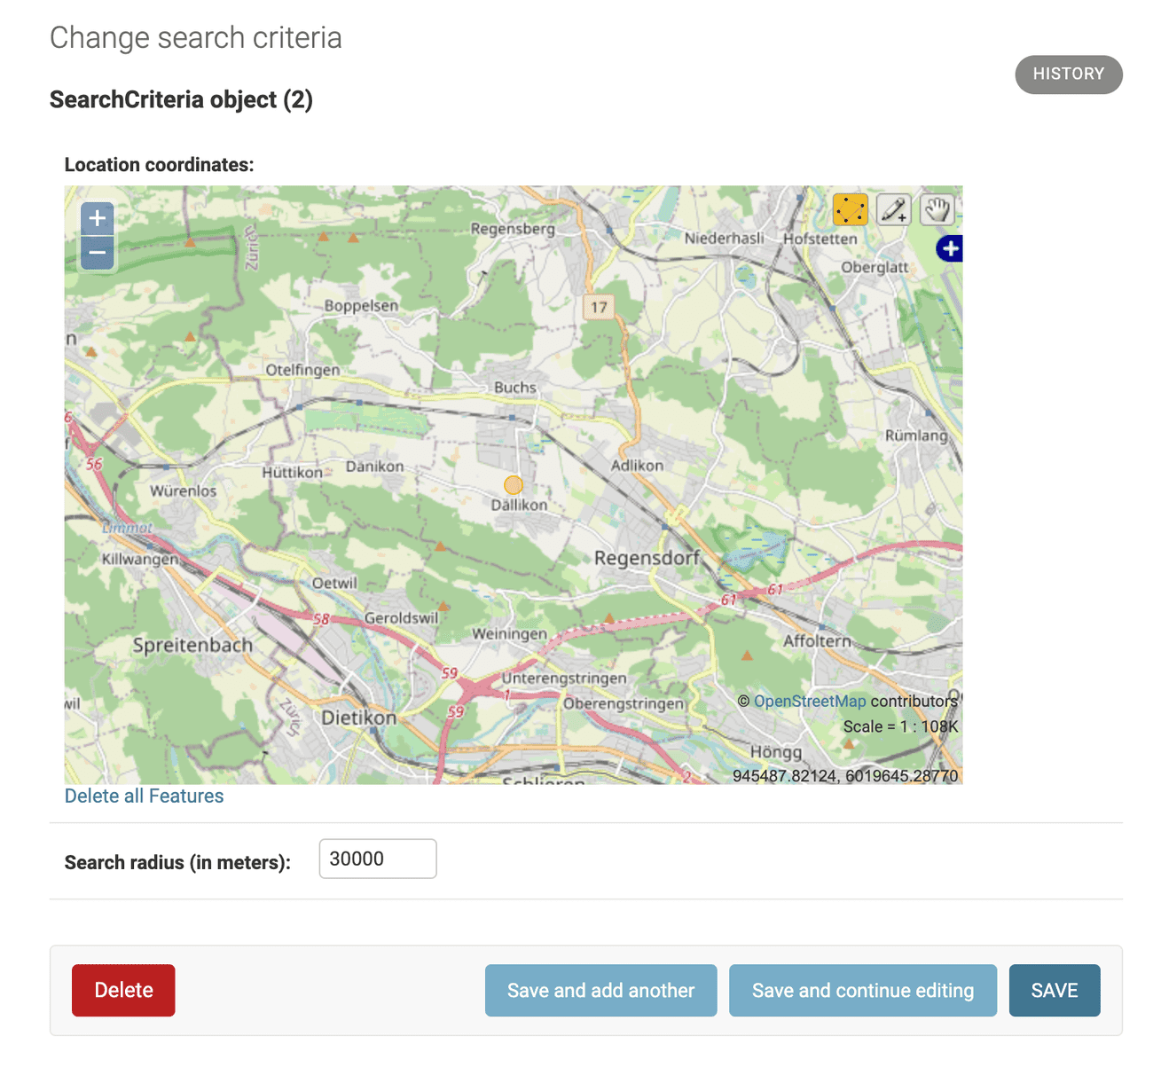1153x1075 pixels.
Task: Click the Dietikon town label
Action: [359, 718]
